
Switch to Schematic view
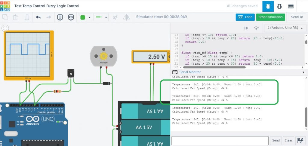tap(279, 6)
